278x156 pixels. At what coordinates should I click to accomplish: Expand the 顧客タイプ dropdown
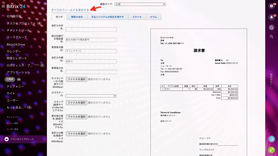point(140,4)
